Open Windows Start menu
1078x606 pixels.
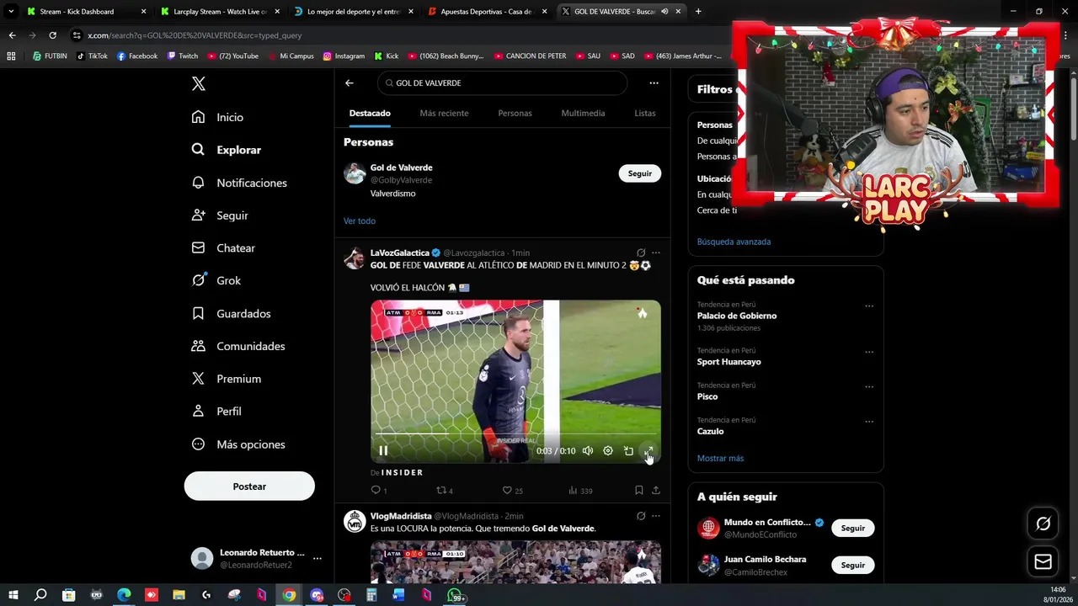13,595
